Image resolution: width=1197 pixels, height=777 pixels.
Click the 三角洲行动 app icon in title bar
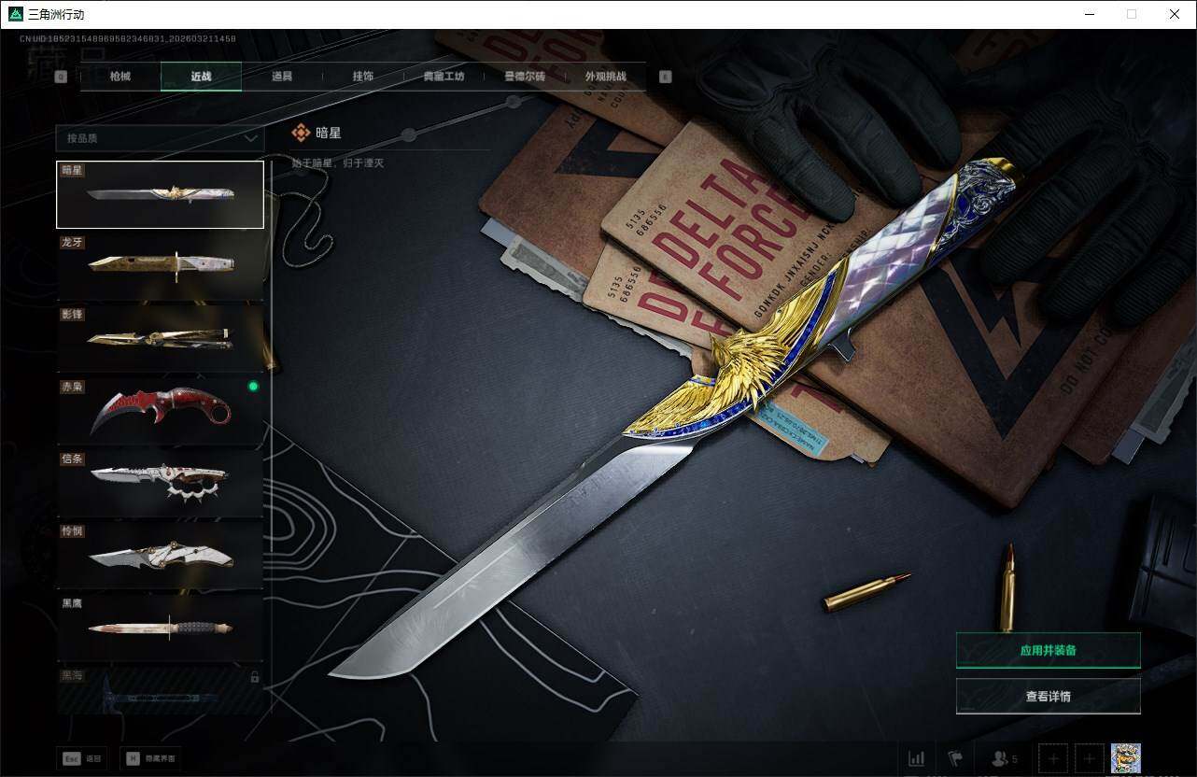(15, 14)
